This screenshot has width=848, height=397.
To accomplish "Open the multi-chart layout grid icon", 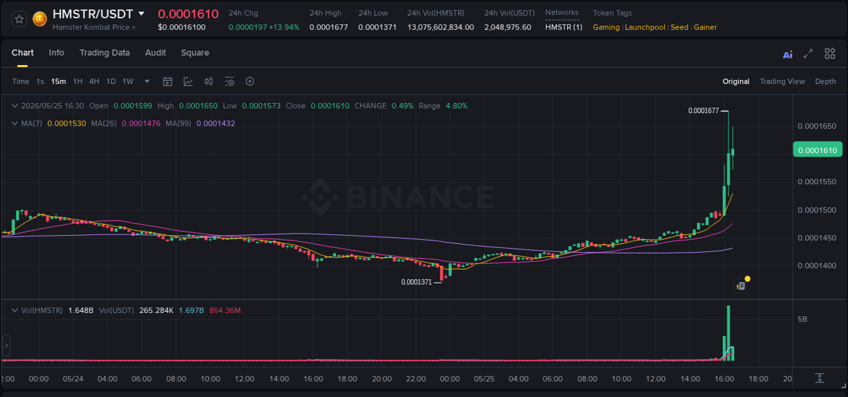I will (830, 54).
